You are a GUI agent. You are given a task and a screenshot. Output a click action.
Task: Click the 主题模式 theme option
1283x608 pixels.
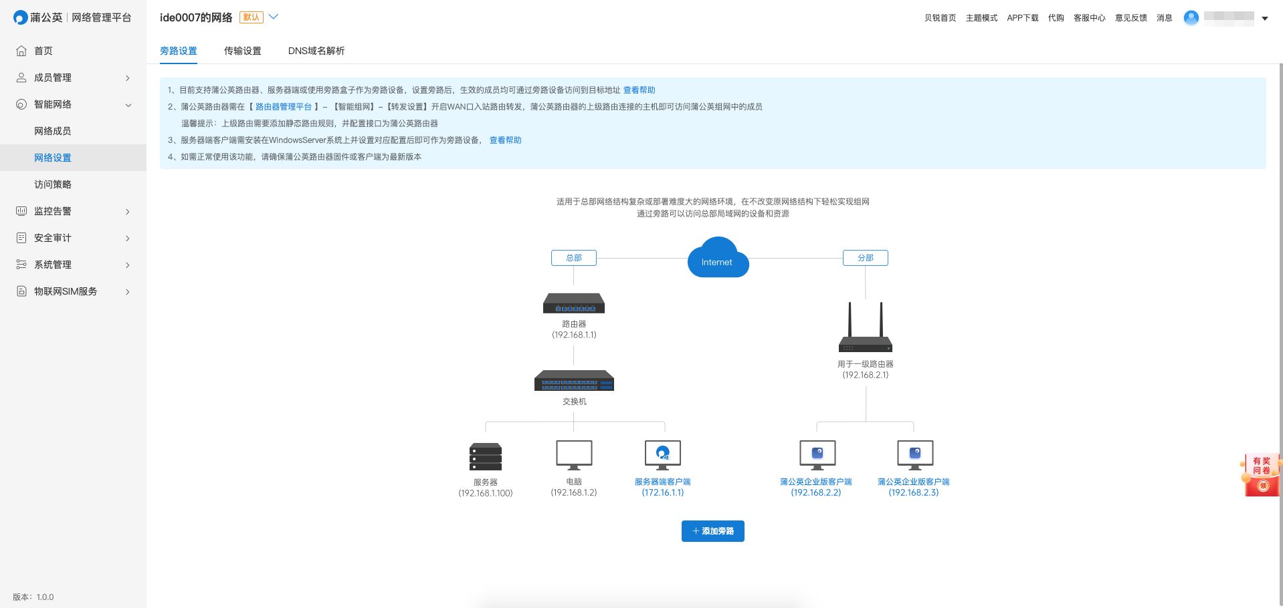point(981,18)
